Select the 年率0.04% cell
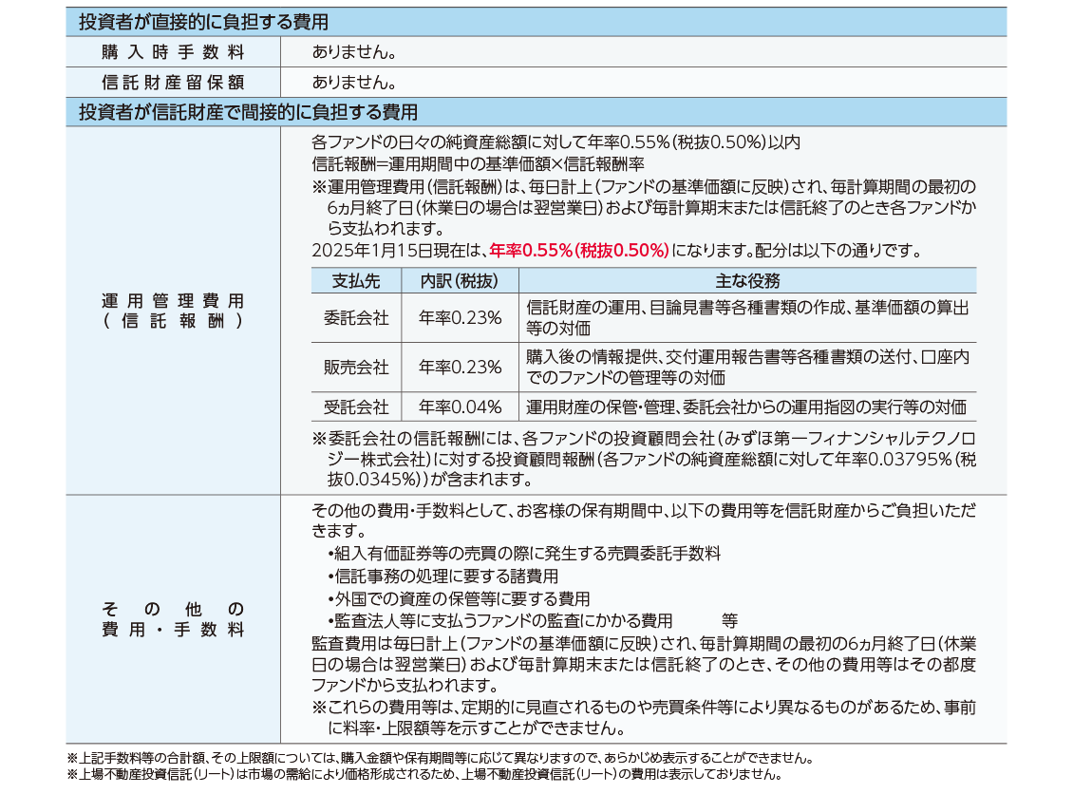1073x794 pixels. [460, 407]
